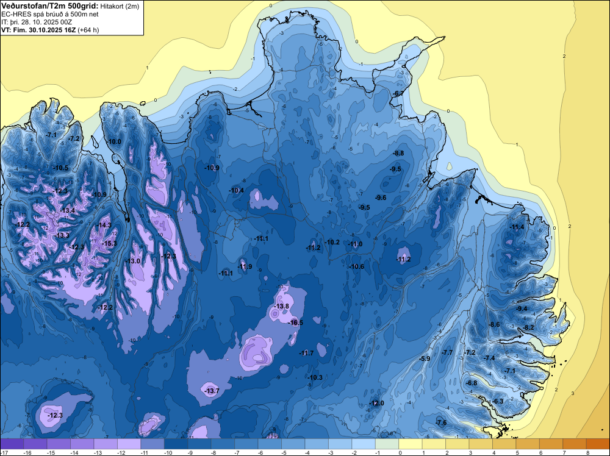Click the -9.6 temperature label
610x456 pixels.
point(381,198)
